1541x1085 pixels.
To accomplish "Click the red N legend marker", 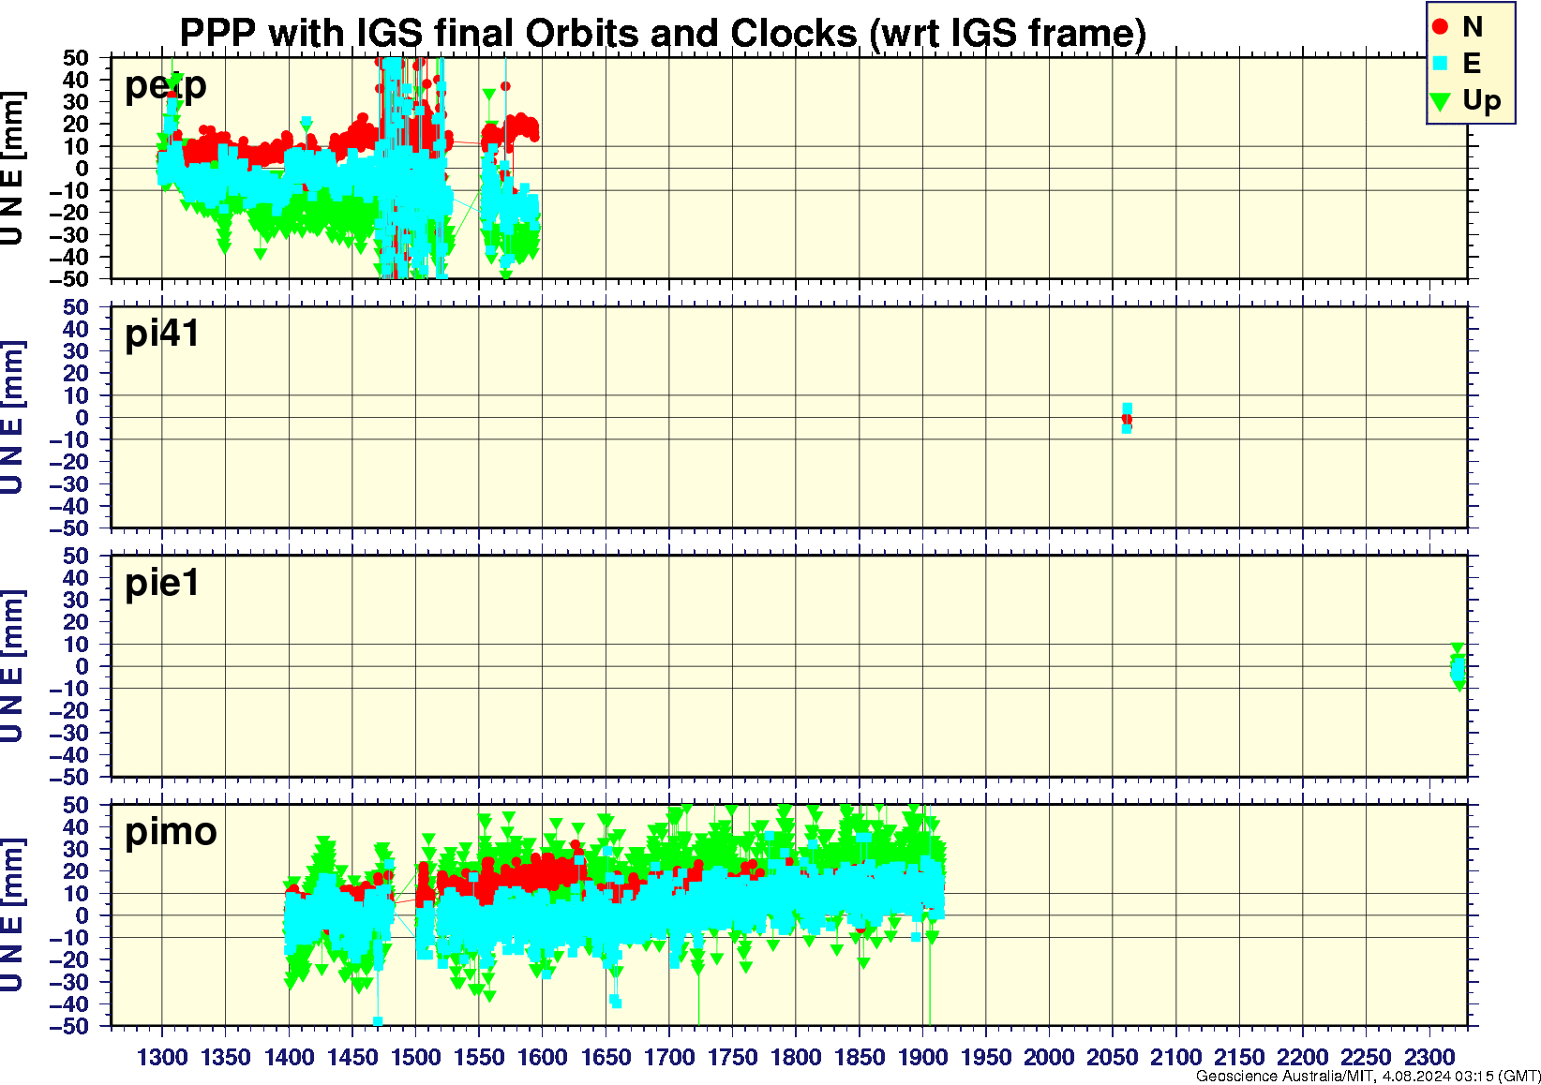I will coord(1441,27).
